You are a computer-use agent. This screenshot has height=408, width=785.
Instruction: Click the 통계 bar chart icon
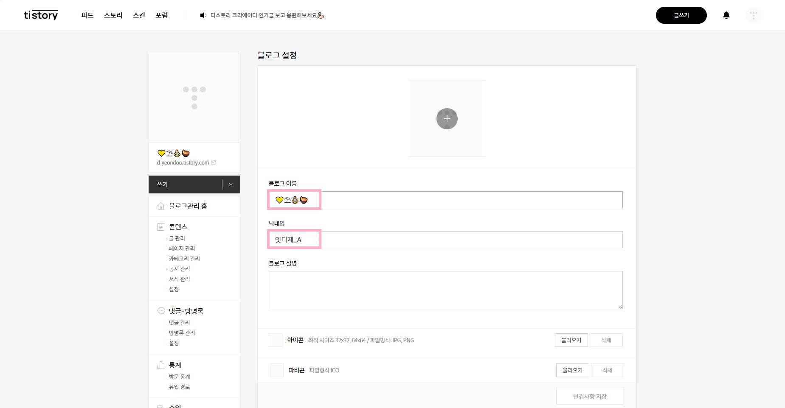pos(161,365)
